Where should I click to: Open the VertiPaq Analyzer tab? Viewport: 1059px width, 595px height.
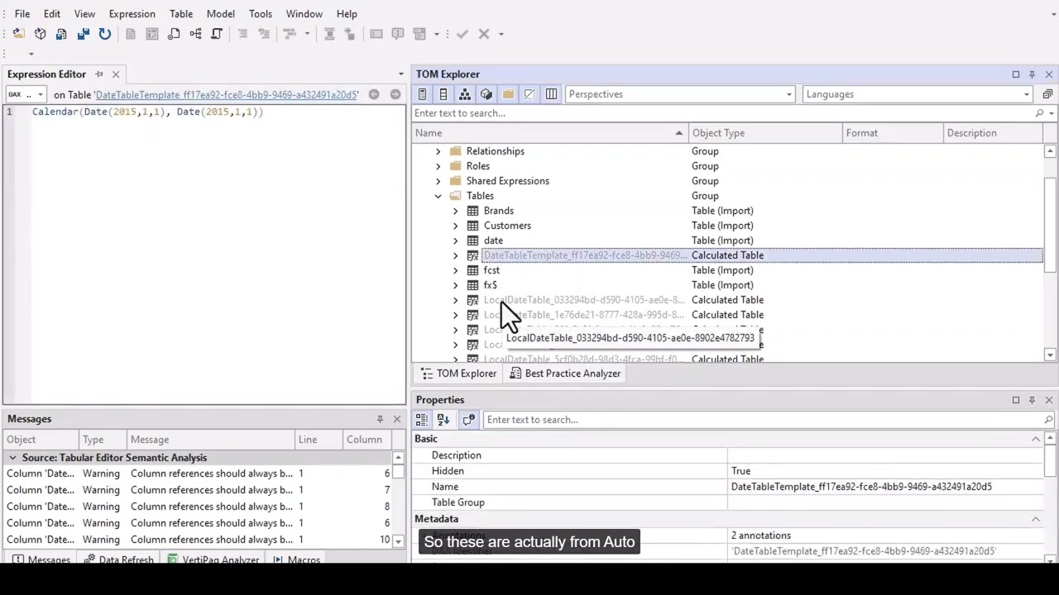pos(213,559)
